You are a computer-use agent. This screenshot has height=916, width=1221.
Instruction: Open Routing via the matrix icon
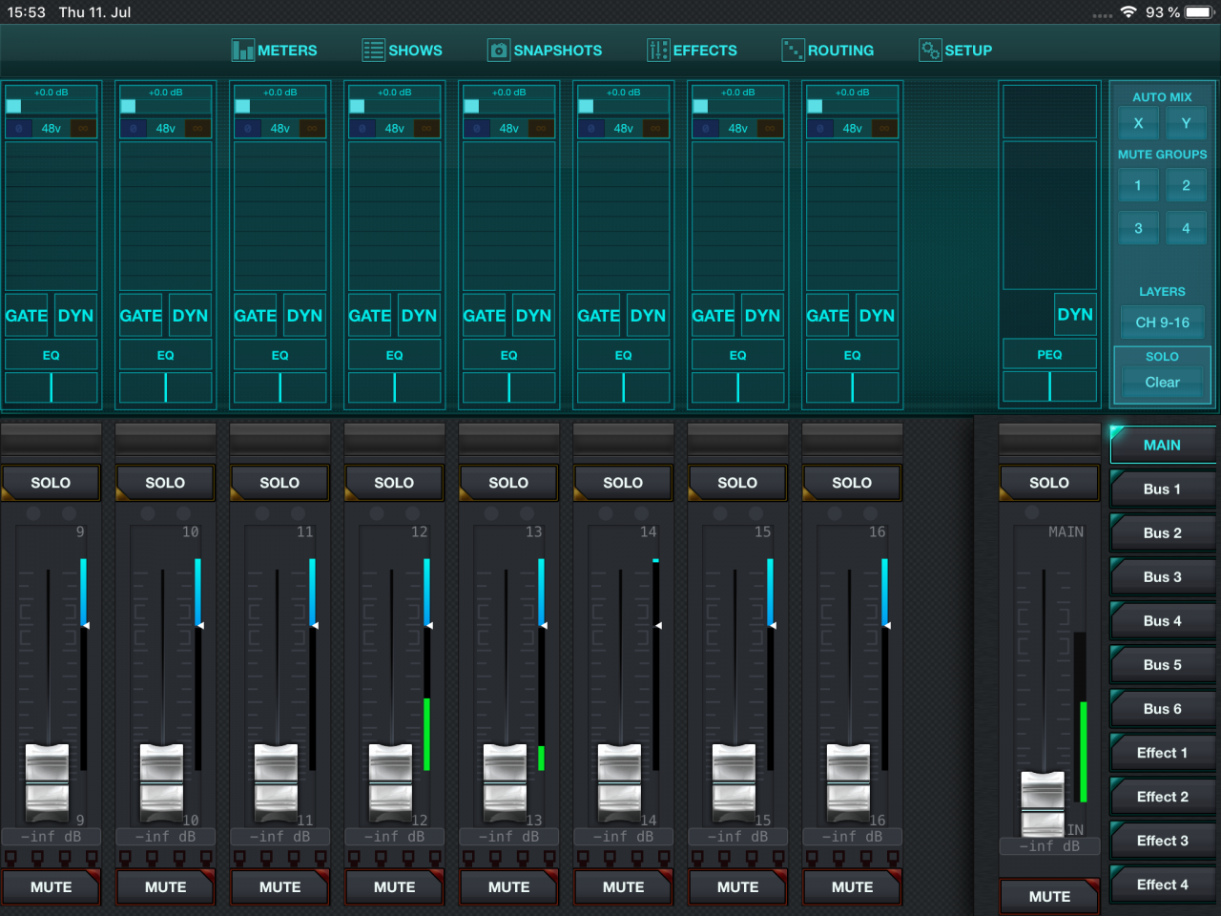(792, 51)
